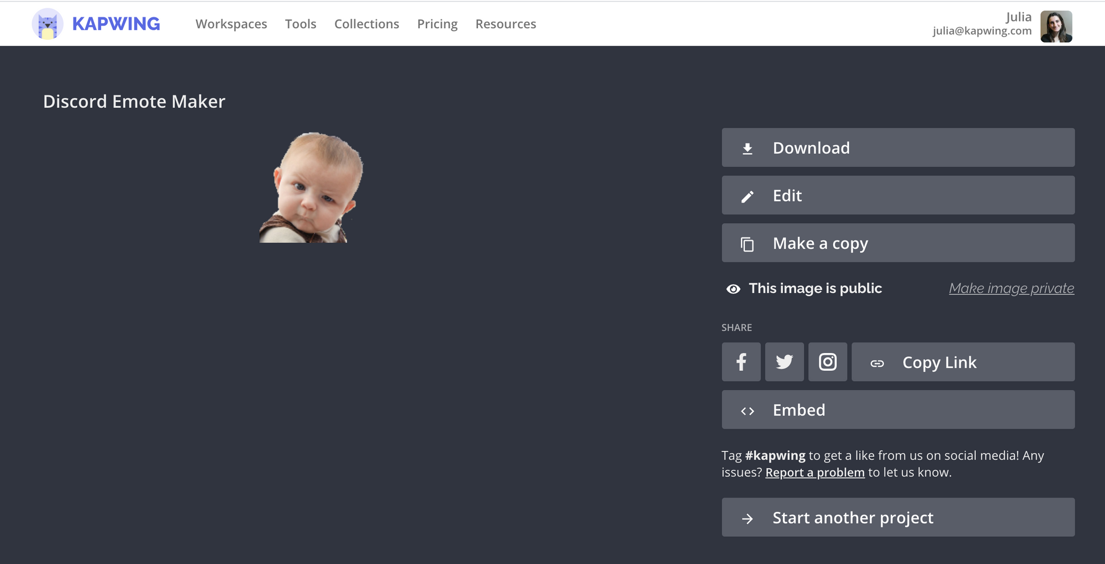Start another project
Screen dimensions: 1105x564
coord(898,518)
